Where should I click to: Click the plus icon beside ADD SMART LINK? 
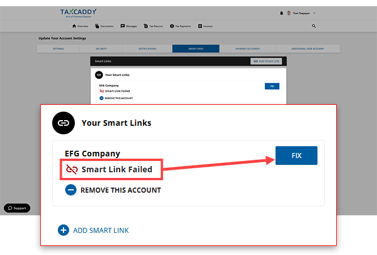coord(63,230)
